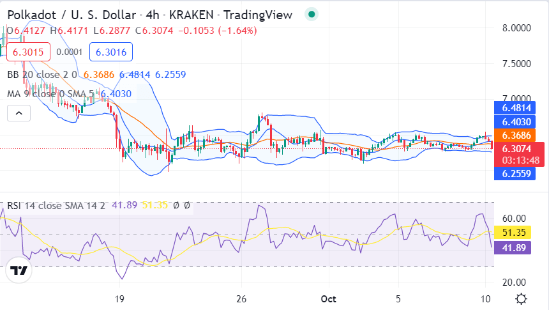
Task: Select the MA 9 close 0 SMA 5 label
Action: (x=51, y=93)
